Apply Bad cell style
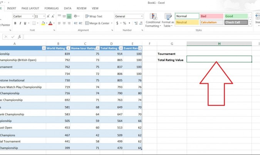This screenshot has width=260, height=155. click(x=211, y=16)
